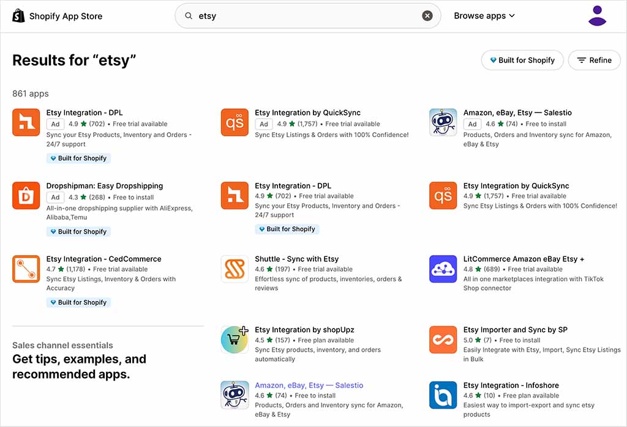Click the profile avatar

coord(596,15)
